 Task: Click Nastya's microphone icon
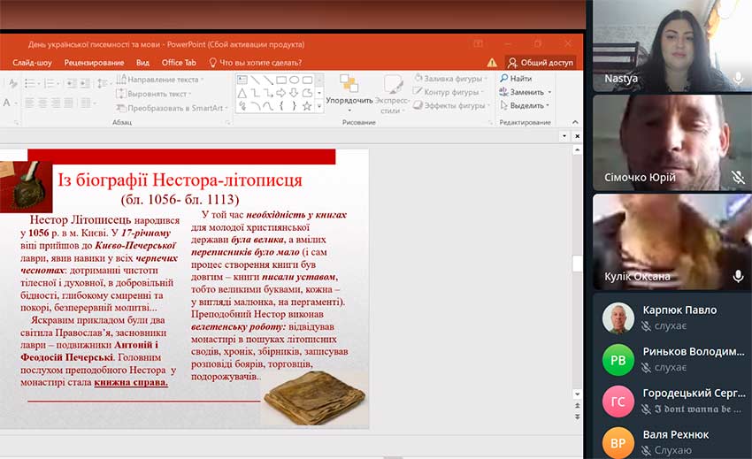(x=739, y=78)
